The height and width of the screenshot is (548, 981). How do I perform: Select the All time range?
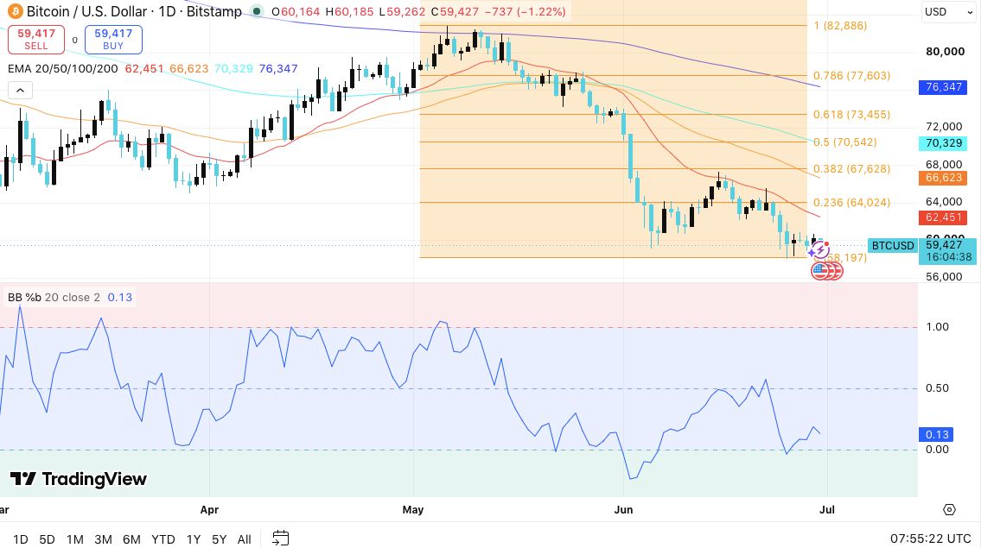(x=245, y=539)
